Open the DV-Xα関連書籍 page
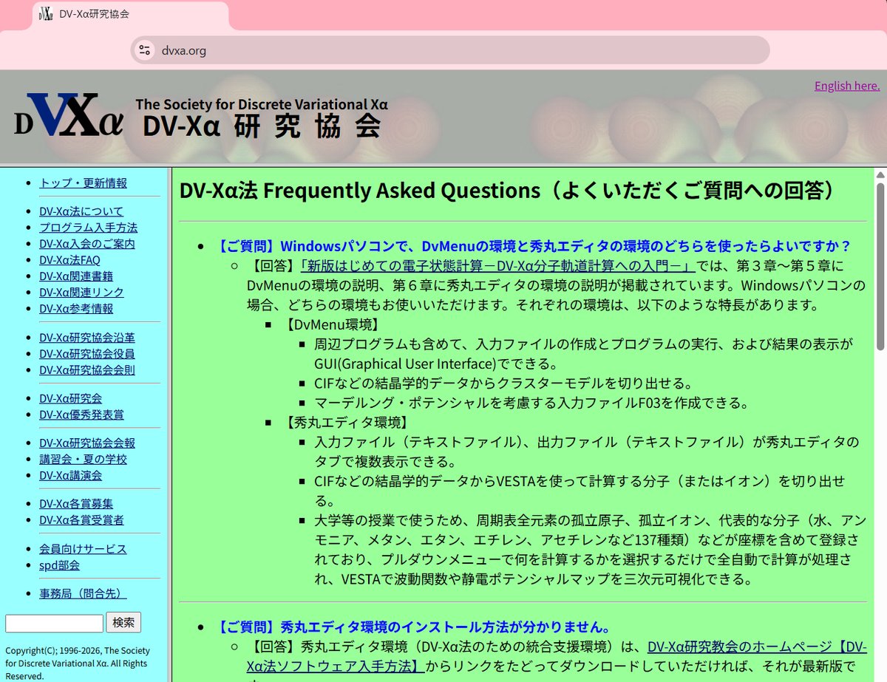This screenshot has height=682, width=887. 76,276
